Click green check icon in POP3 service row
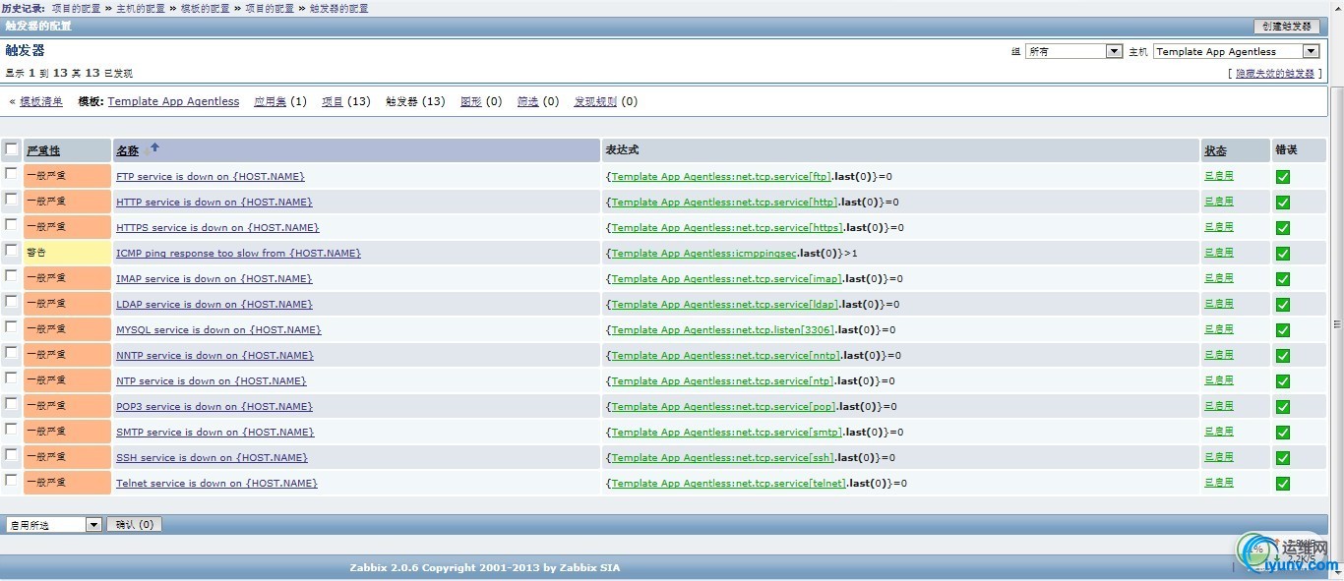Screen dimensions: 1344x581 pyautogui.click(x=1282, y=407)
